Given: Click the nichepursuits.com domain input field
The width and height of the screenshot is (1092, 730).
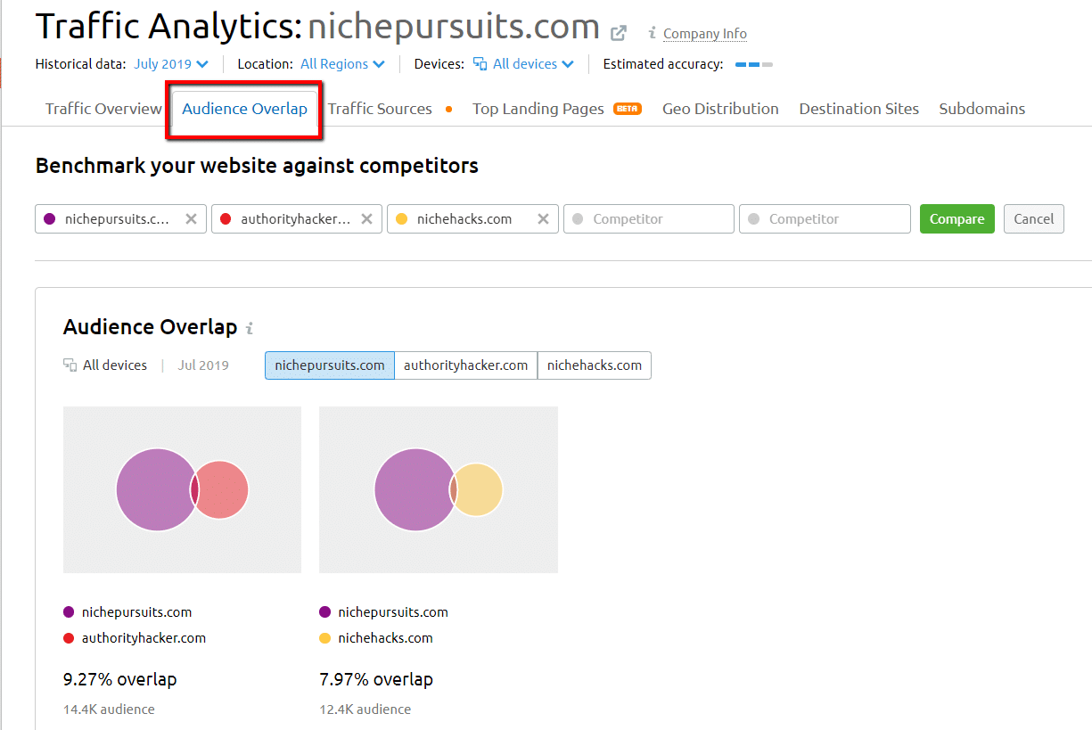Looking at the screenshot, I should (120, 219).
